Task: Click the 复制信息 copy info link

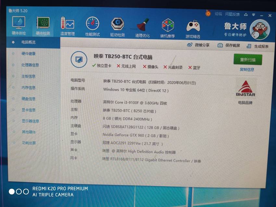Action: 247,69
